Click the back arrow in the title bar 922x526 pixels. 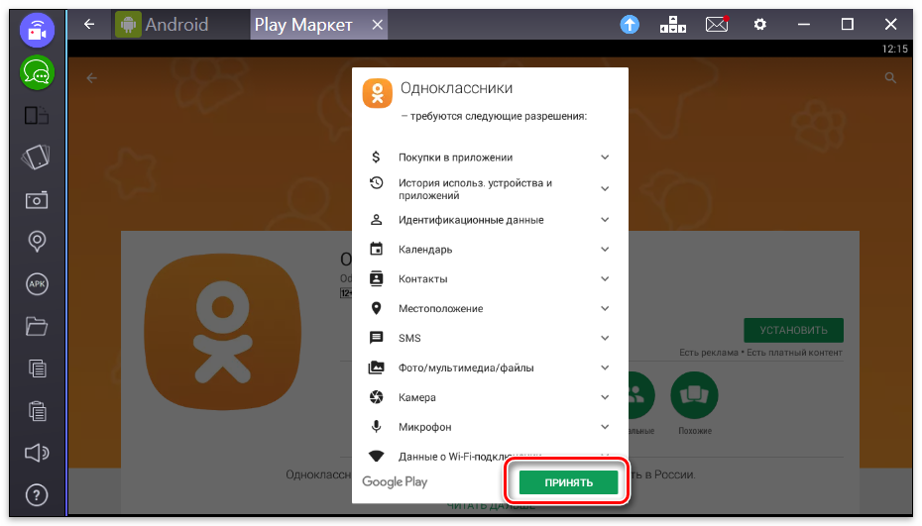point(89,24)
